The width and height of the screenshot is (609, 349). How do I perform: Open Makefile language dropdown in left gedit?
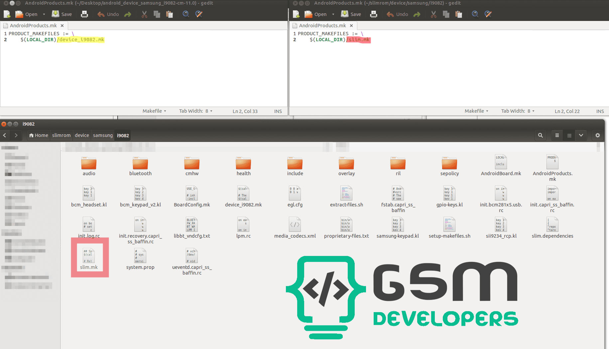pos(154,111)
